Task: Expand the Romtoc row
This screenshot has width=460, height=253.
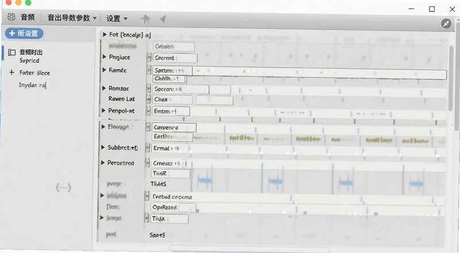Action: pyautogui.click(x=104, y=88)
